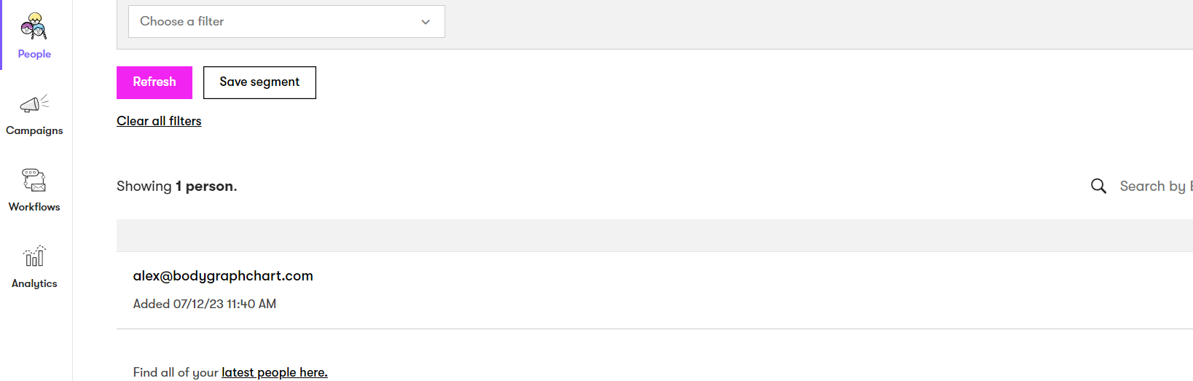Viewport: 1193px width, 381px height.
Task: Click the Showing 1 person text
Action: (177, 186)
